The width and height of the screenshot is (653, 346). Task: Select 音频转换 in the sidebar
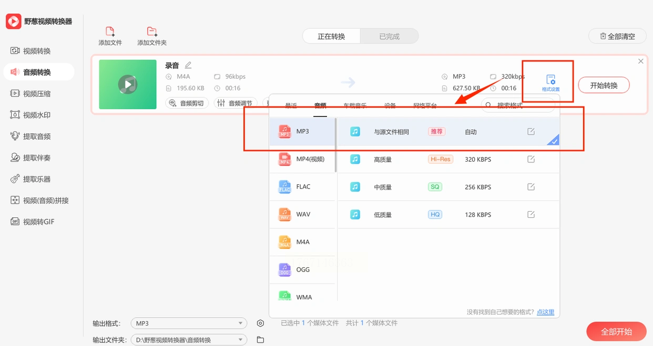coord(38,72)
